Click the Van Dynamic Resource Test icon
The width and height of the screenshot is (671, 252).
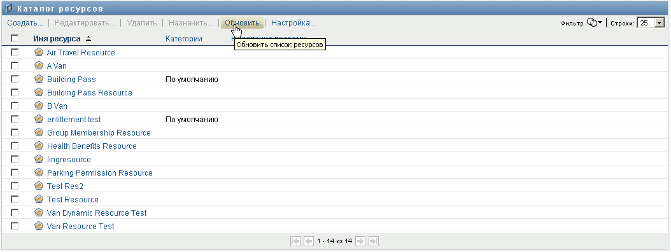(39, 212)
